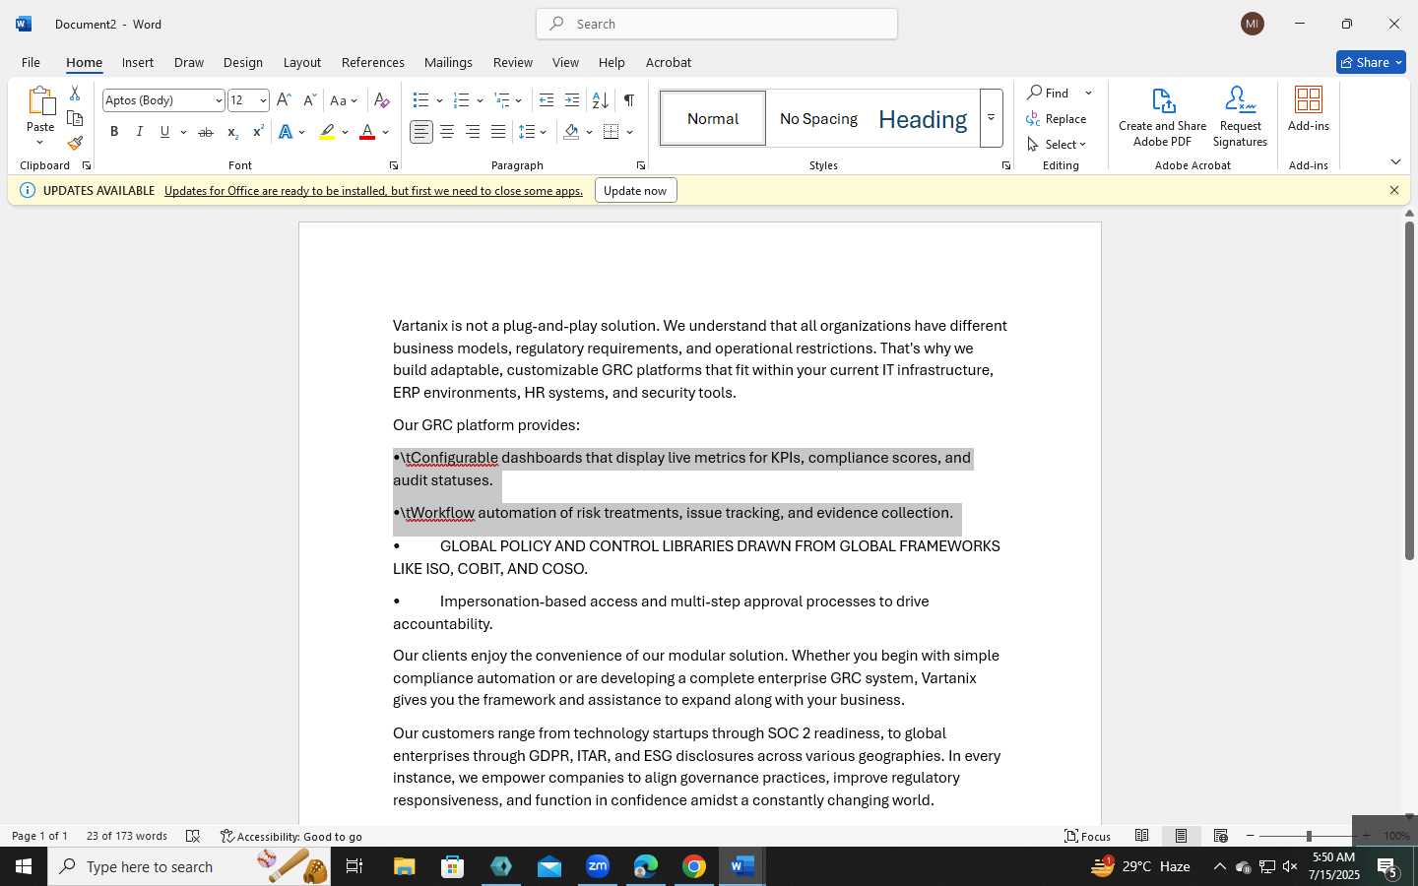Open the File menu
Viewport: 1418px width, 886px height.
click(31, 62)
